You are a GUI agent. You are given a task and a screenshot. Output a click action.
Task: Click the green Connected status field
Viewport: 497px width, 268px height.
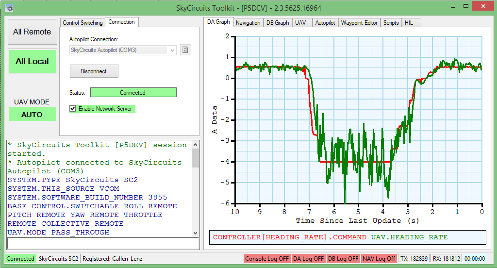click(x=133, y=93)
